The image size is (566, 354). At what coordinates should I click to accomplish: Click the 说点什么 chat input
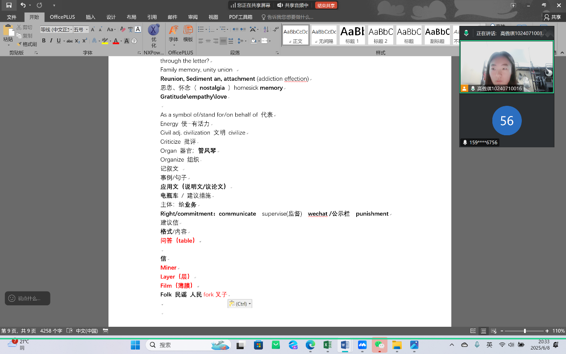click(28, 298)
